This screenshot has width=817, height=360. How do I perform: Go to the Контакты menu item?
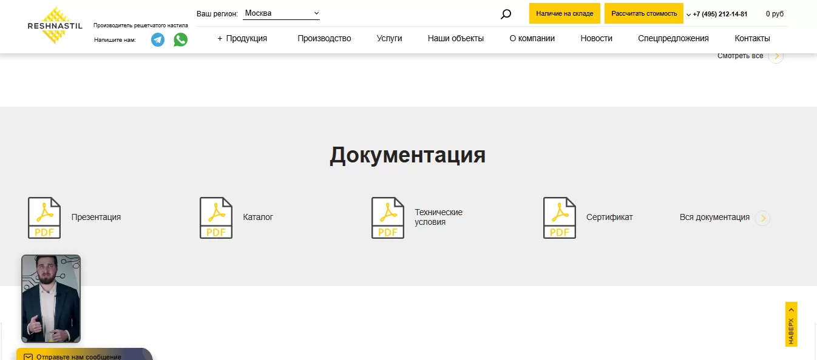pyautogui.click(x=752, y=38)
